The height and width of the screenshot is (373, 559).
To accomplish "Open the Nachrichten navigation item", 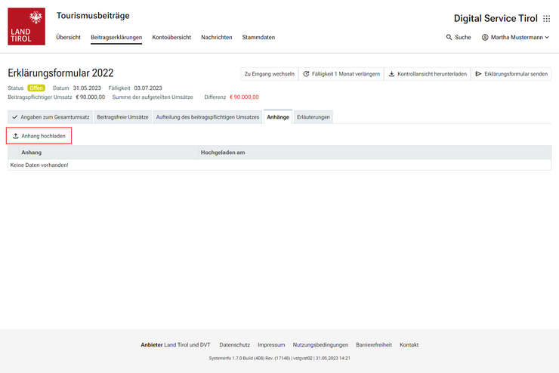I will tap(217, 37).
